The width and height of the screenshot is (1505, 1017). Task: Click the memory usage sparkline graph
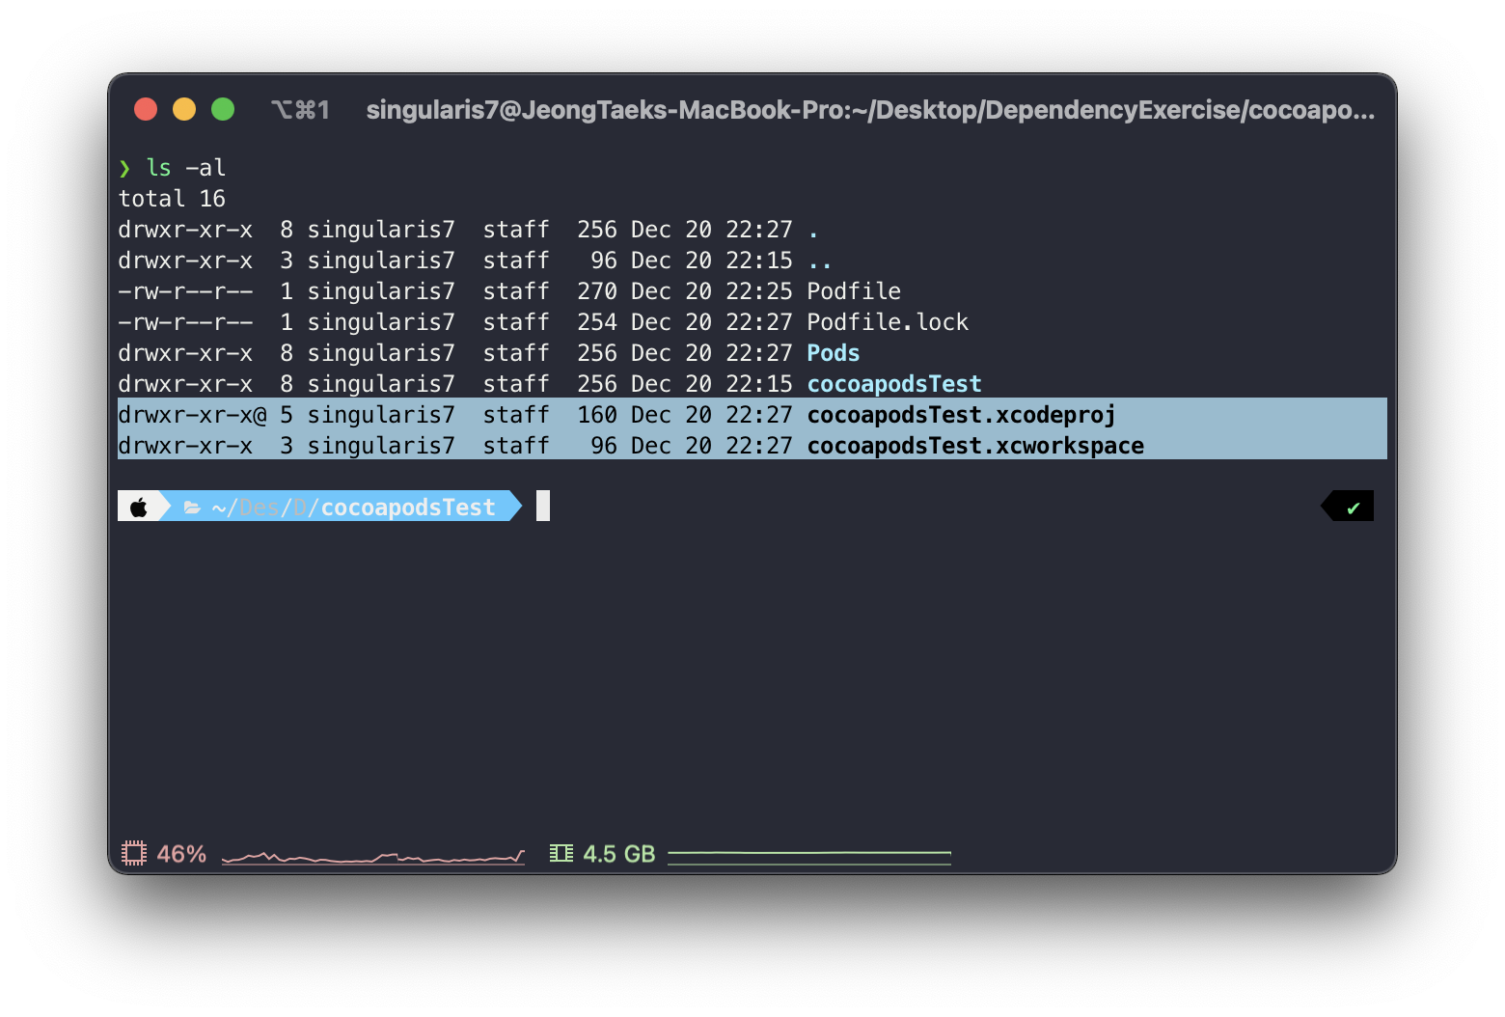tap(809, 856)
